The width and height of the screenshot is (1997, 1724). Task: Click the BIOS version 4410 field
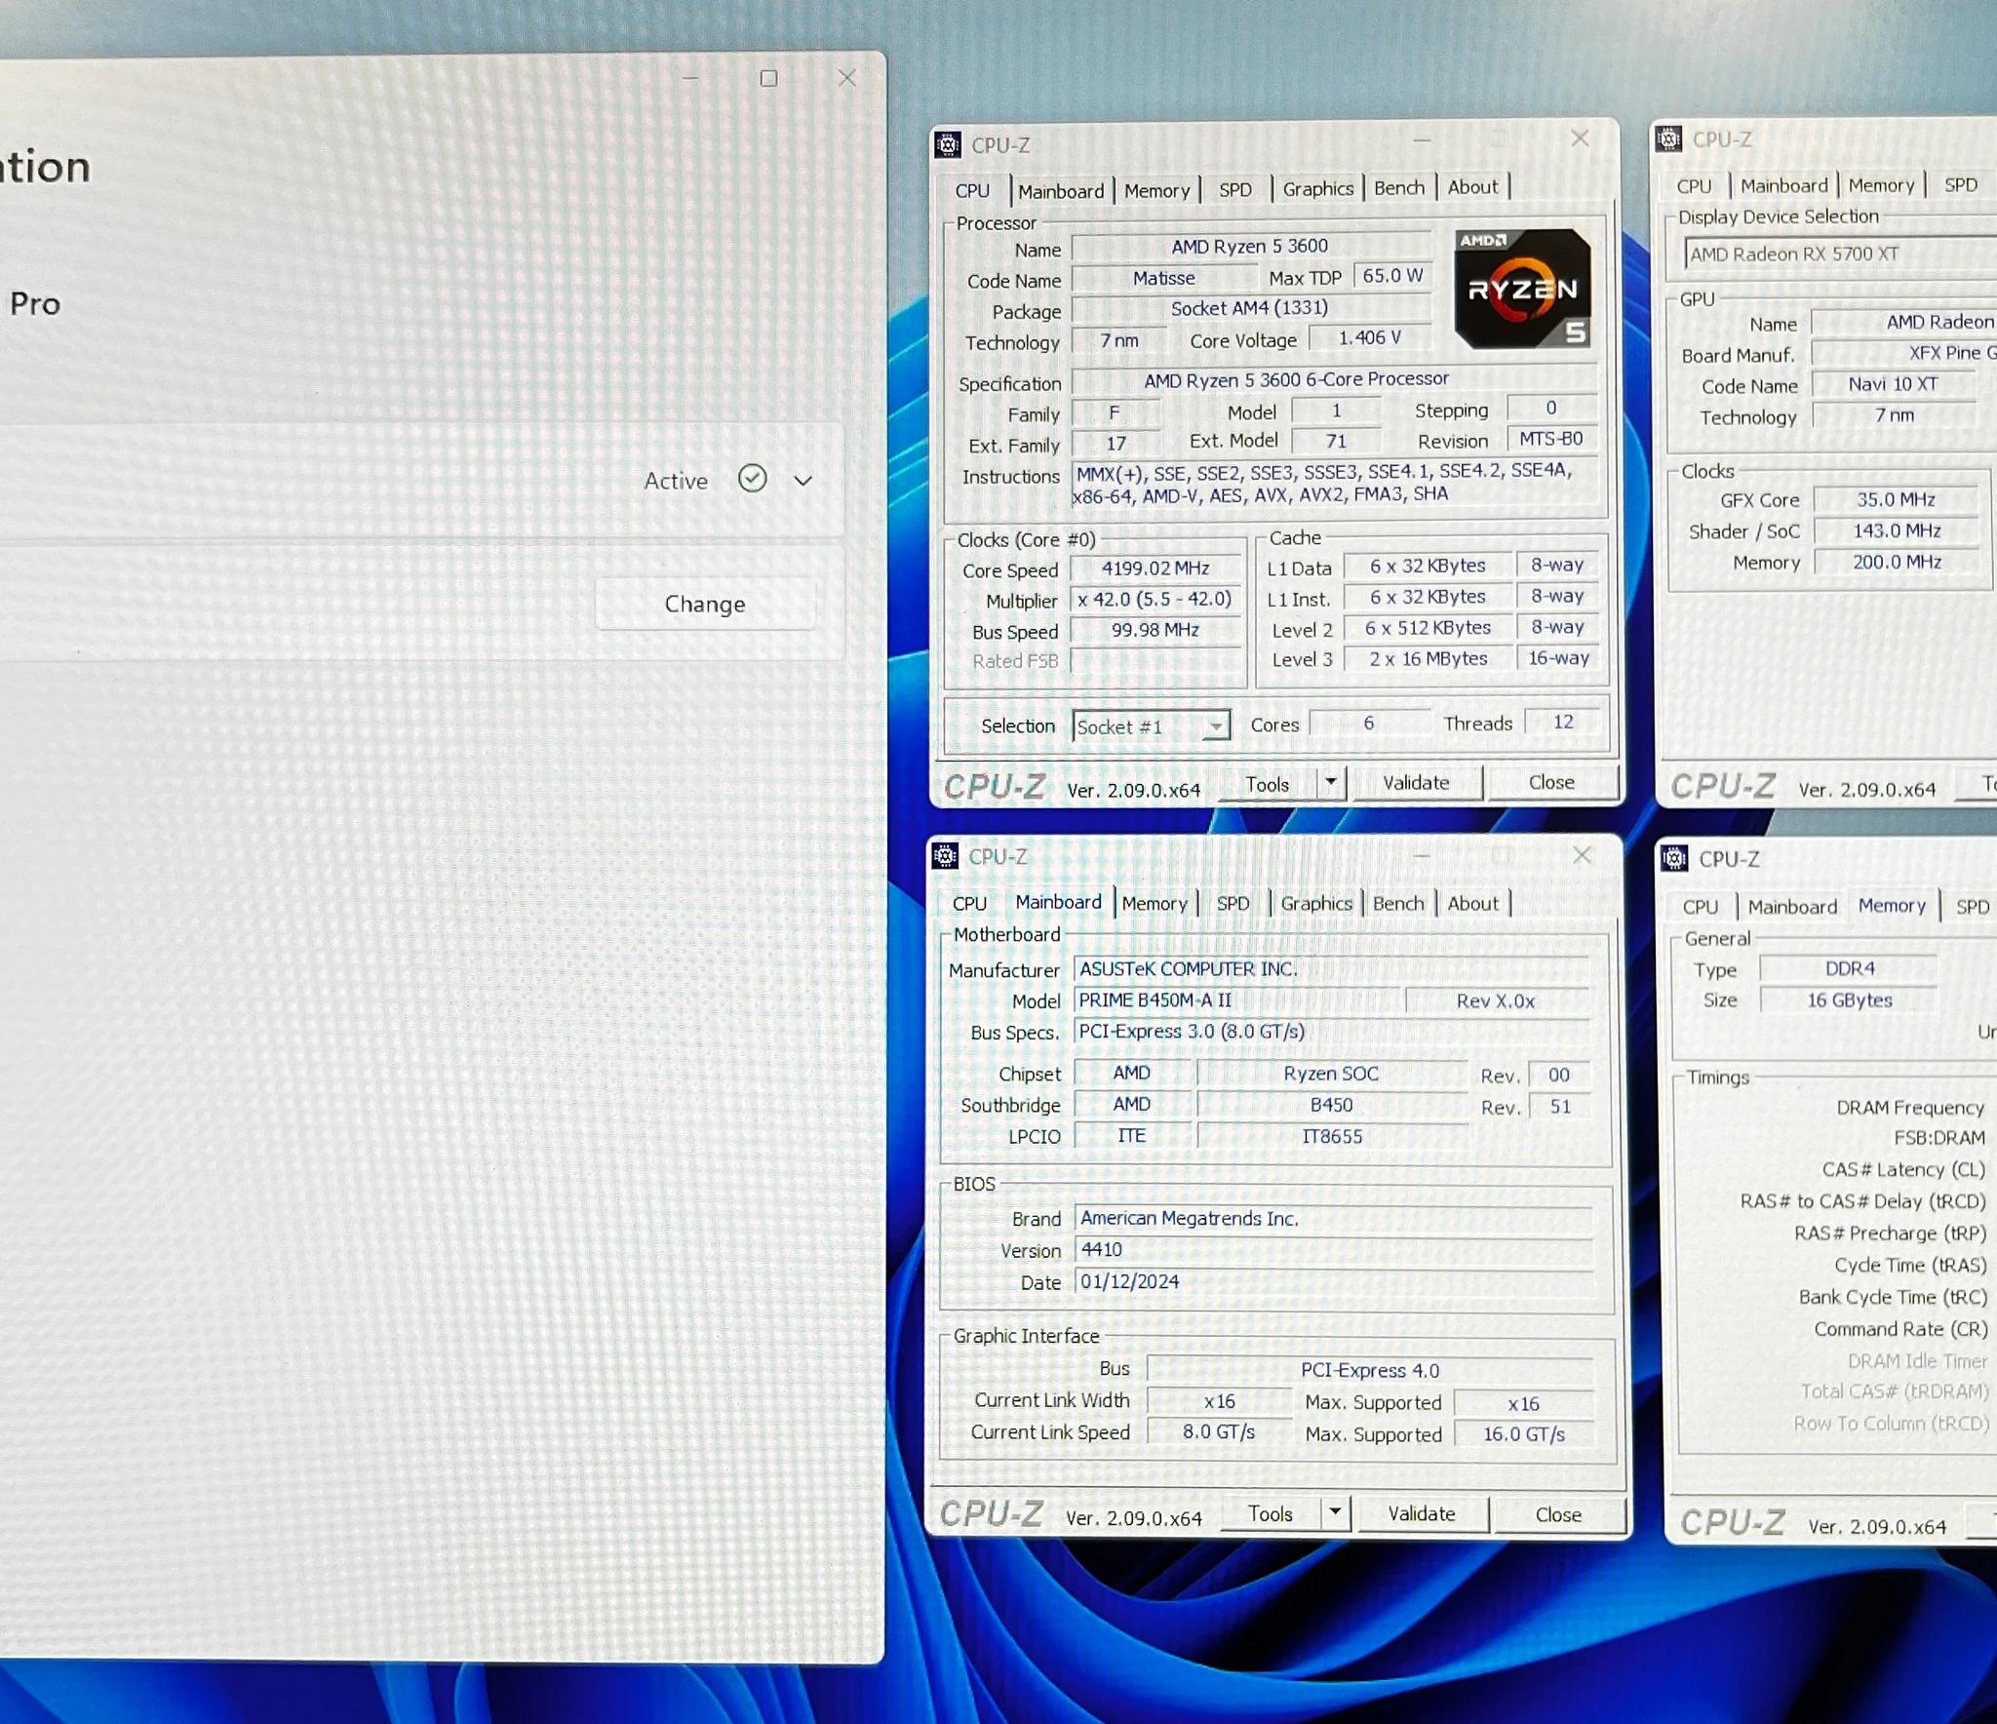(x=1334, y=1250)
